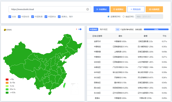Image resolution: width=172 pixels, height=102 pixels.
Task: Click 四川德阳电信 1.256s cell
Action: tap(146, 47)
